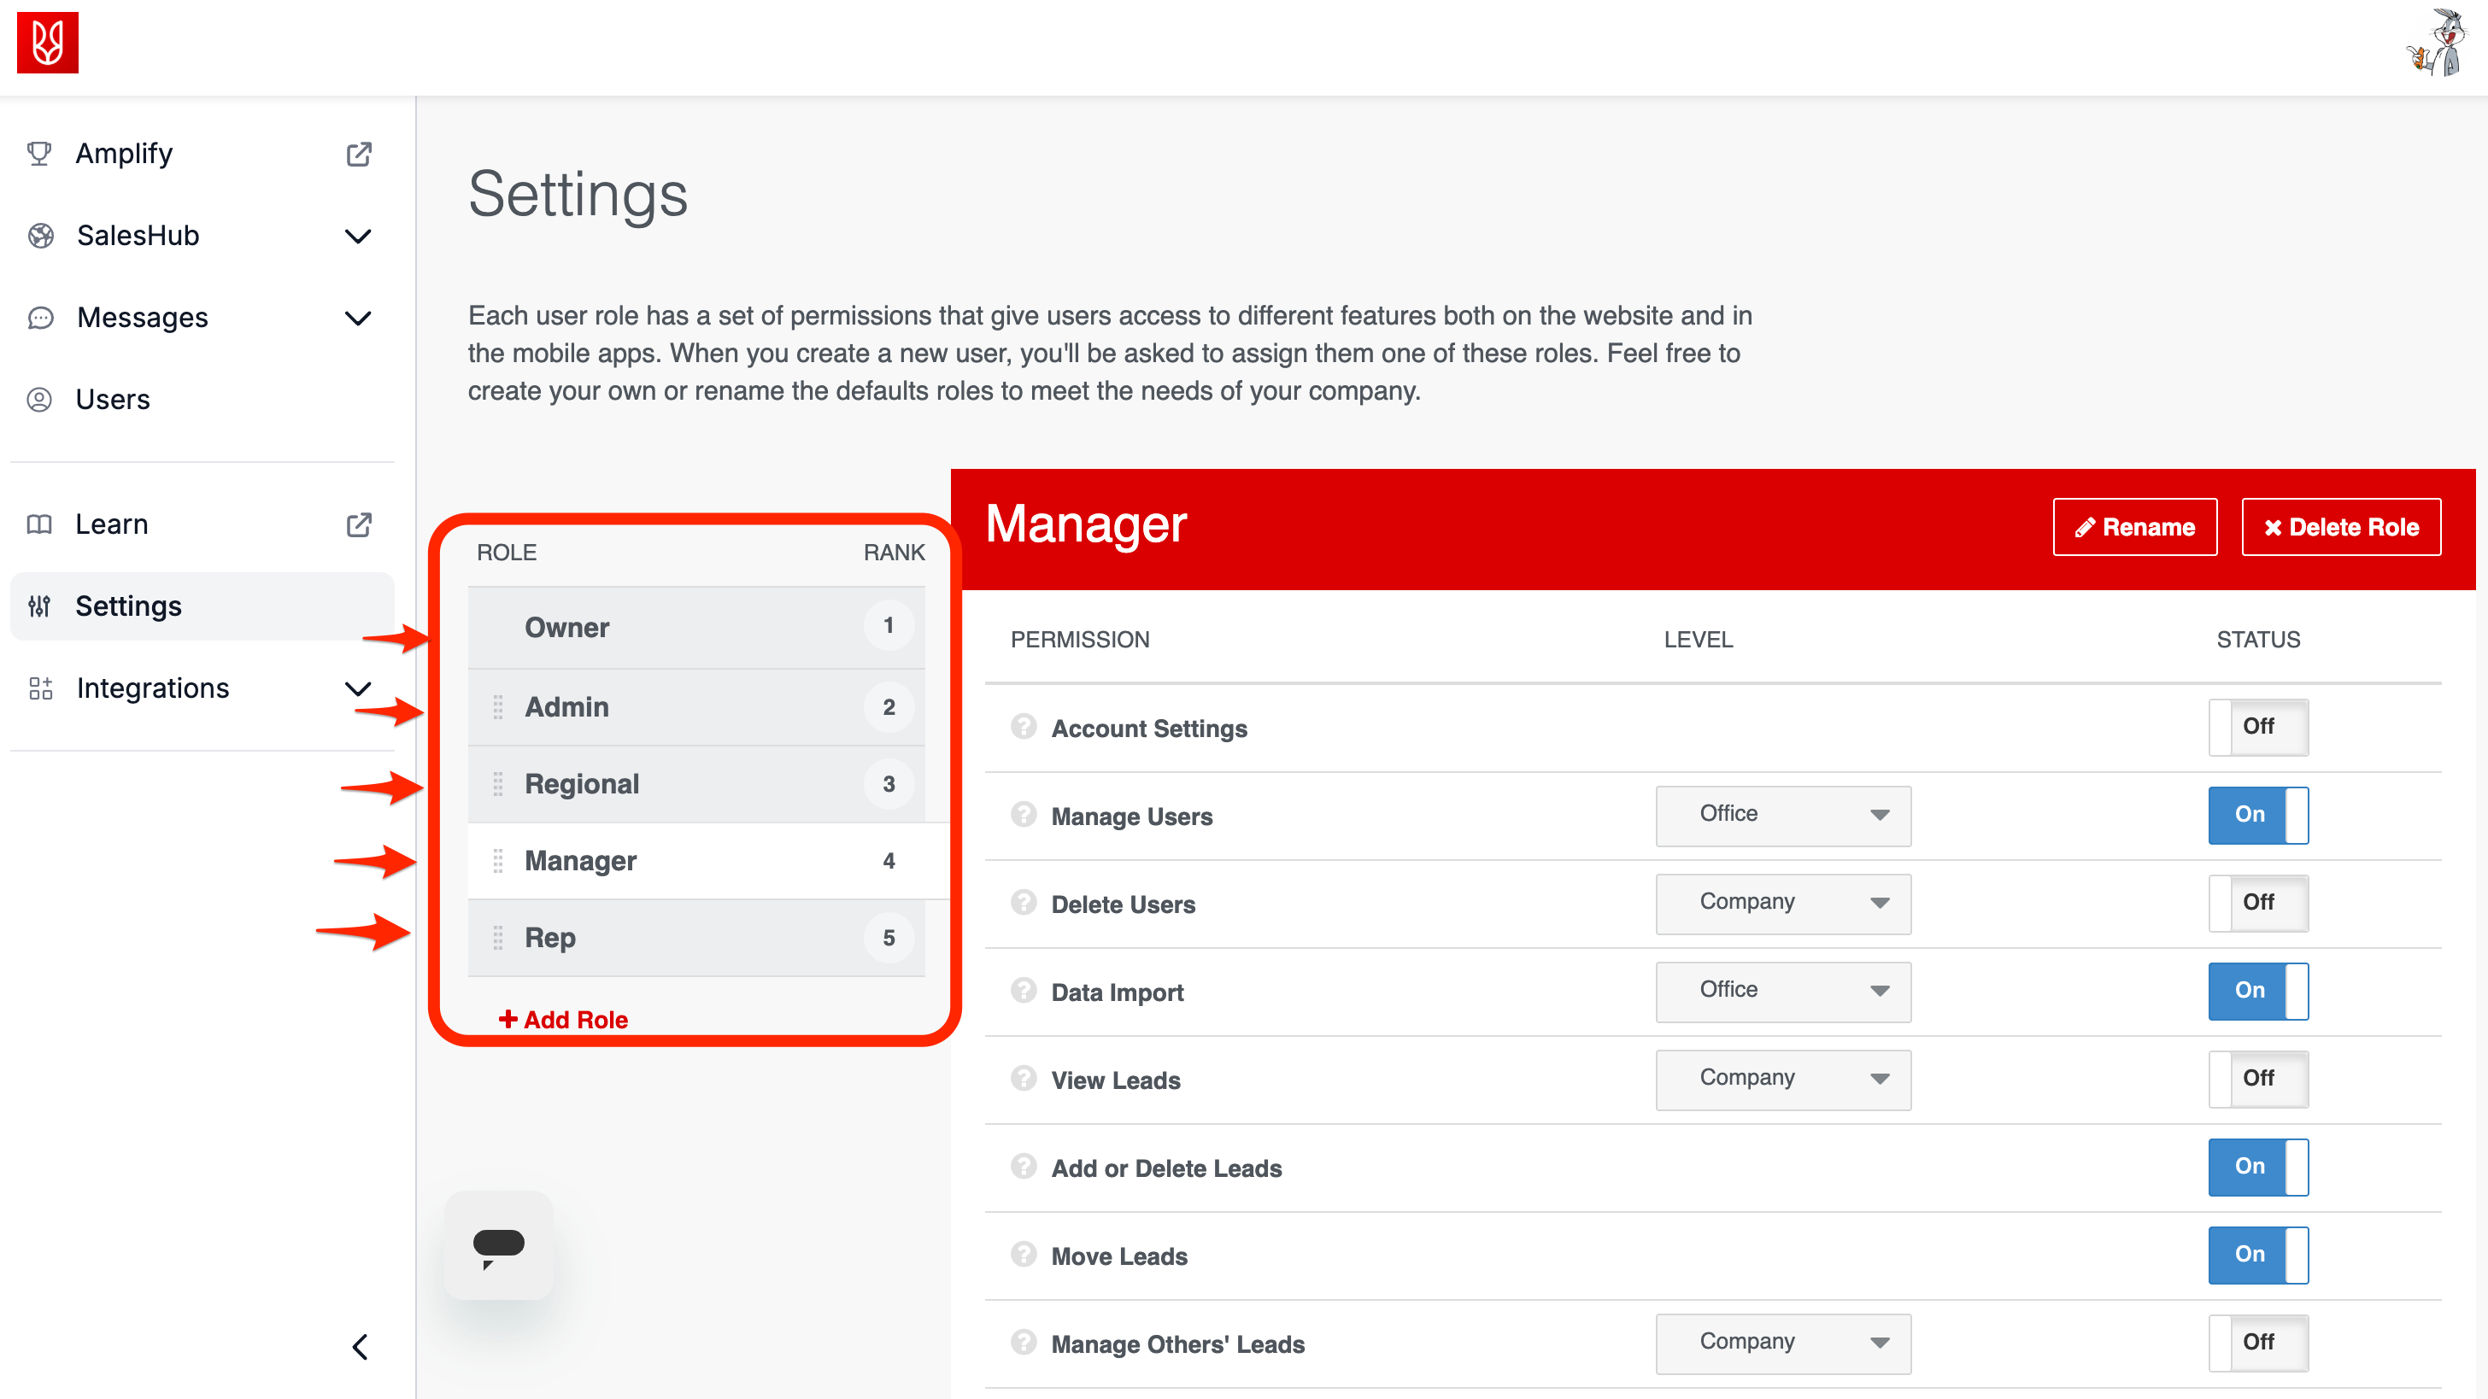Click the red logo in top-left corner
2488x1399 pixels.
47,43
